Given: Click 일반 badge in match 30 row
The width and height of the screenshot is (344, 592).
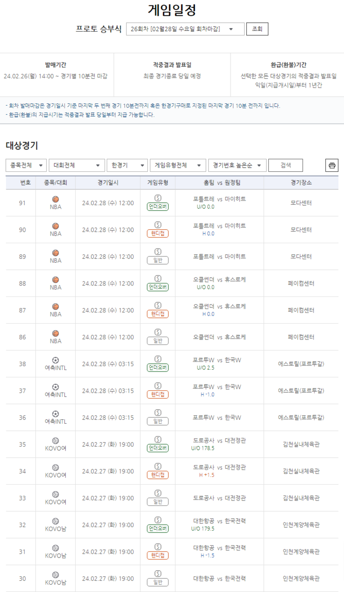Looking at the screenshot, I should [x=158, y=583].
